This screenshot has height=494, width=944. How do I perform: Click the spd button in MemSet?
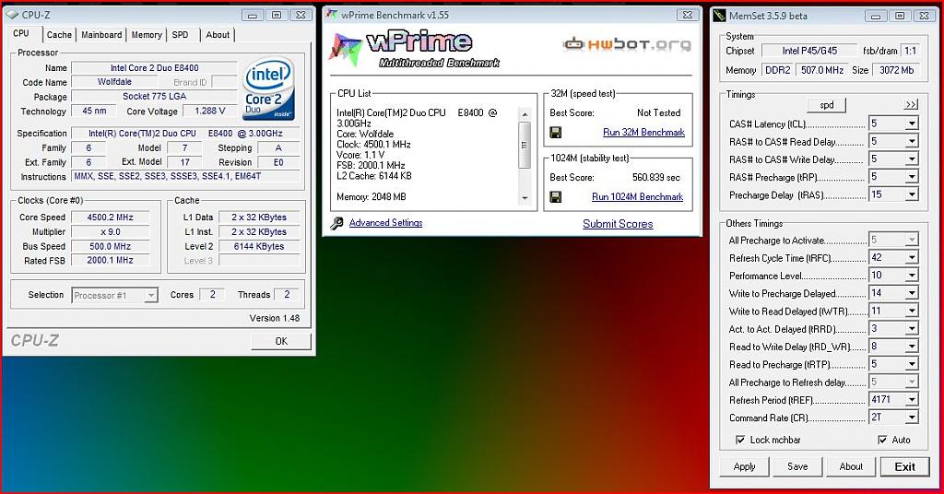(827, 105)
